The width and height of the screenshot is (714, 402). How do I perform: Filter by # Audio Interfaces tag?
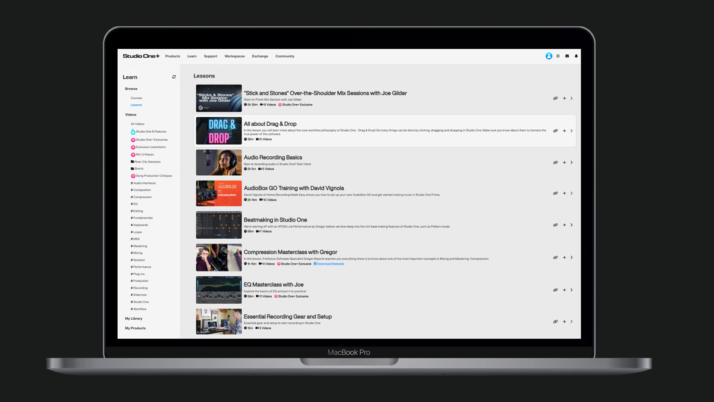(x=143, y=183)
